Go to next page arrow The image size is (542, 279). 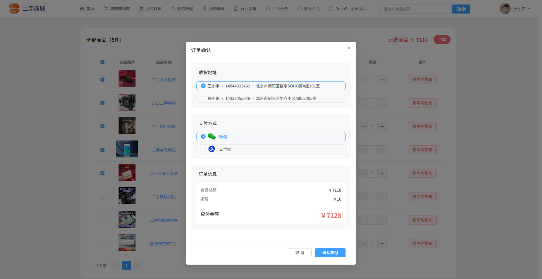click(x=138, y=265)
